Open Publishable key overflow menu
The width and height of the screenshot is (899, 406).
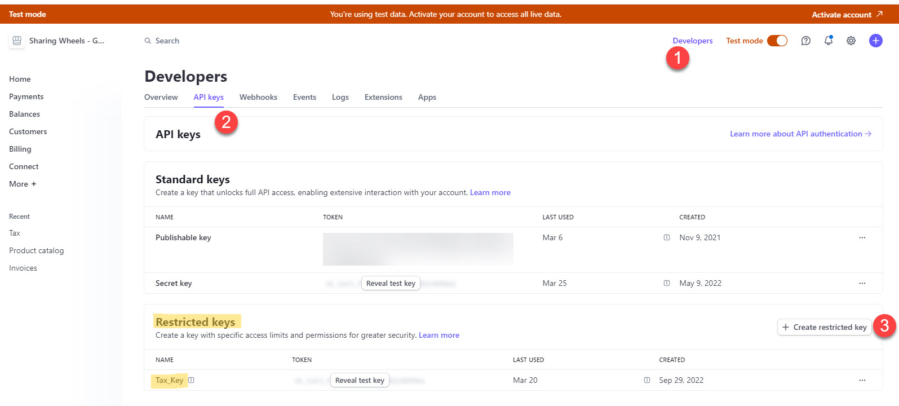coord(862,237)
